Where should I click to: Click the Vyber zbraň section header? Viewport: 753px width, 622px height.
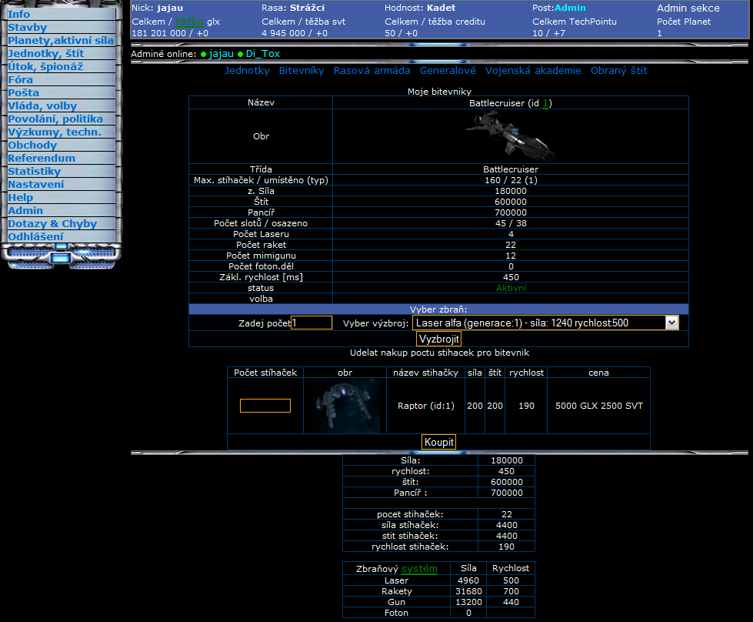(x=438, y=309)
